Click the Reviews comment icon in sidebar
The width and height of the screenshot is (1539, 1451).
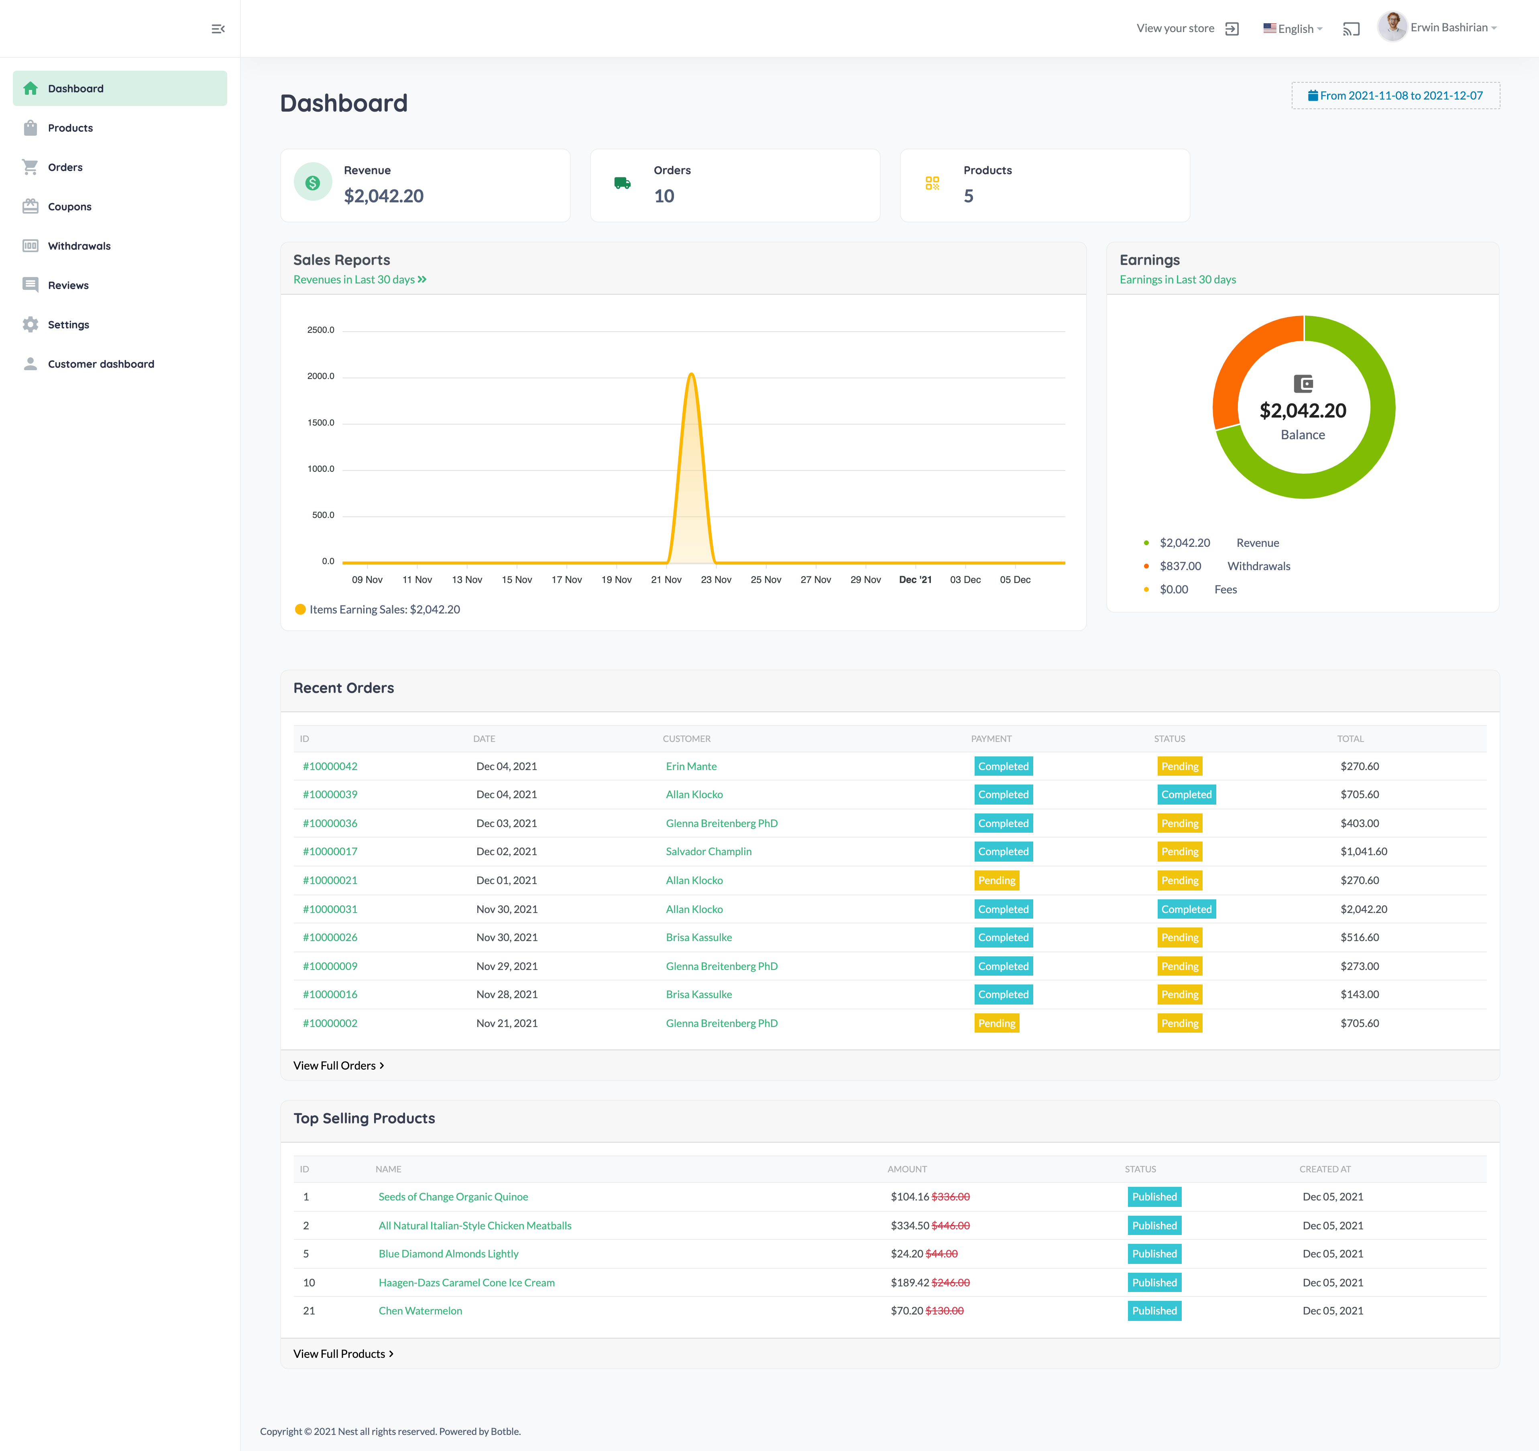pyautogui.click(x=30, y=285)
